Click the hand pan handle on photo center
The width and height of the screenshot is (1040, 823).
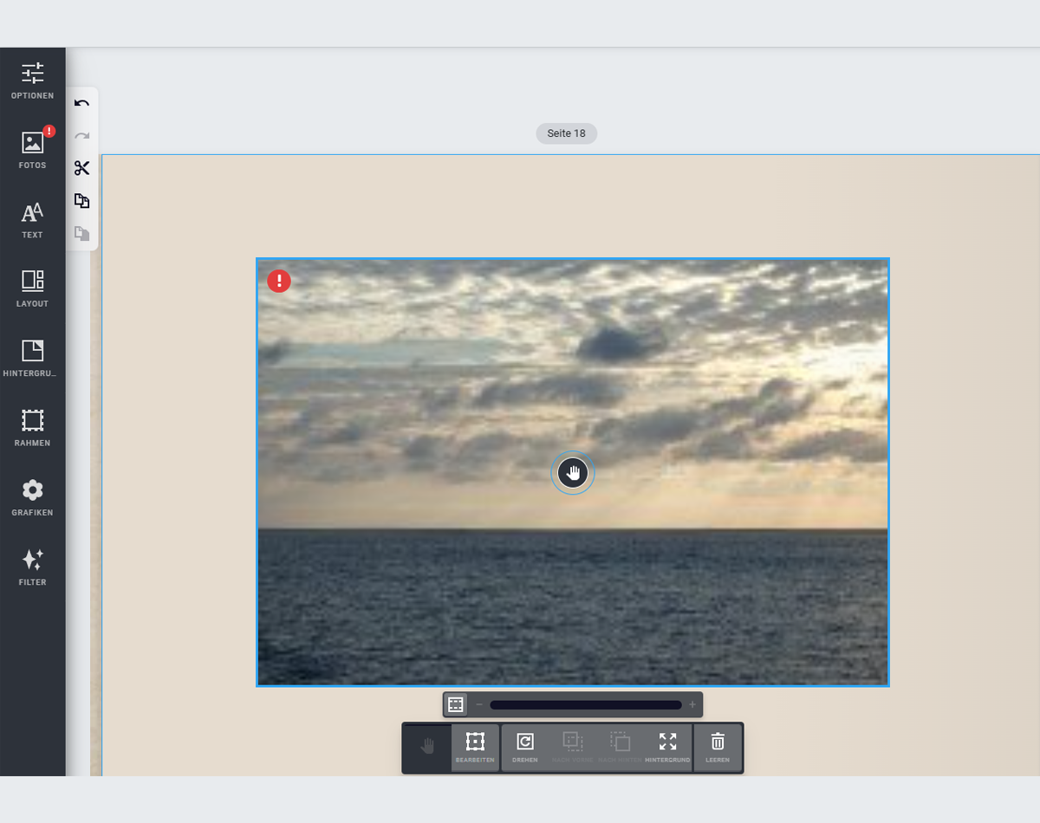coord(573,473)
